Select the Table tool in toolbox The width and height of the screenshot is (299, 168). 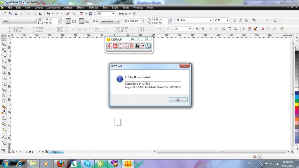point(3,101)
